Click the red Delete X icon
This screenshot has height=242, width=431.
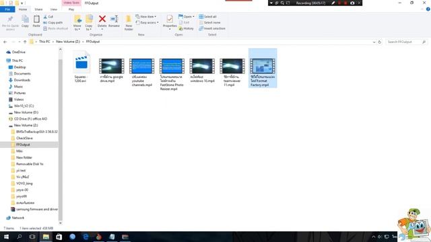pos(102,19)
